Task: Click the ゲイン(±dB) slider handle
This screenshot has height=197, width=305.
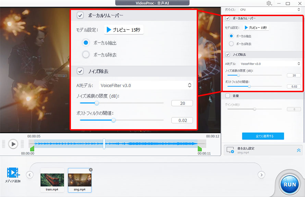Action: [x=255, y=109]
